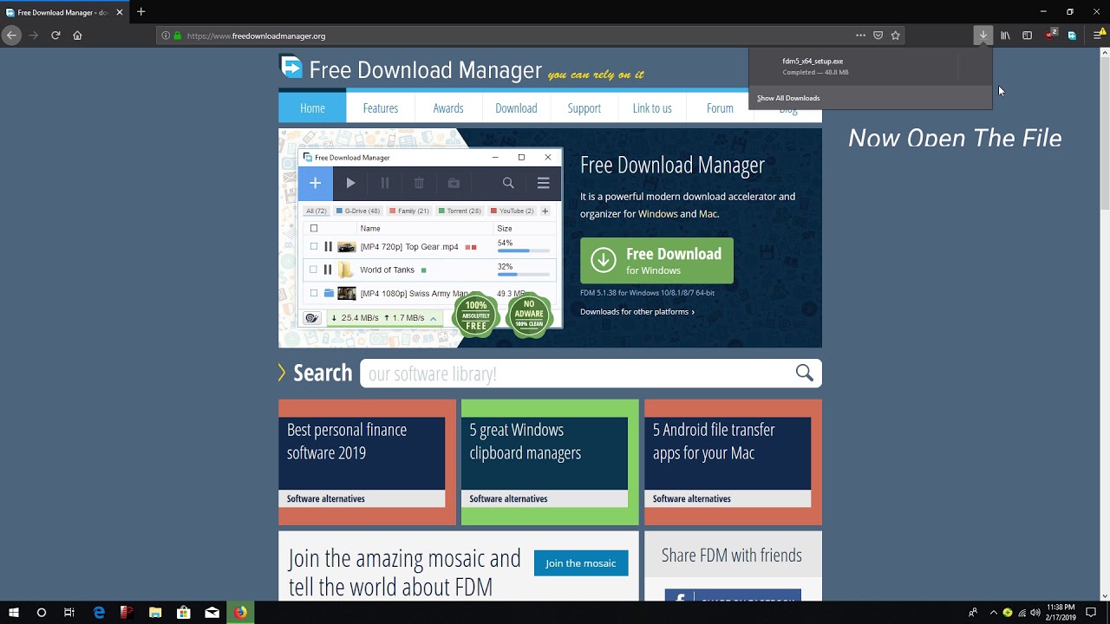Open the Awards navigation tab
The image size is (1110, 624).
pyautogui.click(x=448, y=108)
